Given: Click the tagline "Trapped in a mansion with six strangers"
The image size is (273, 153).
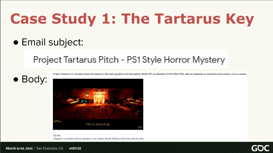Looking at the screenshot, I should 99,139.
